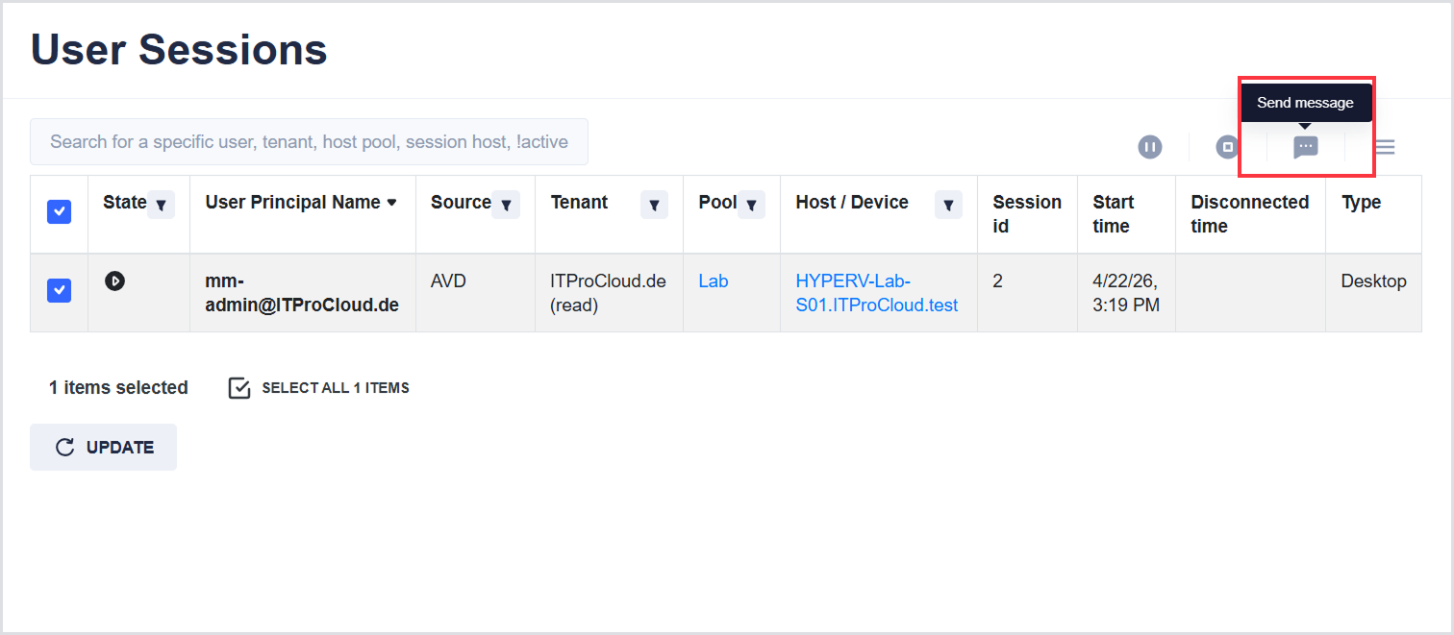Viewport: 1454px width, 635px height.
Task: Open the Pool column filter dropdown
Action: coord(751,205)
